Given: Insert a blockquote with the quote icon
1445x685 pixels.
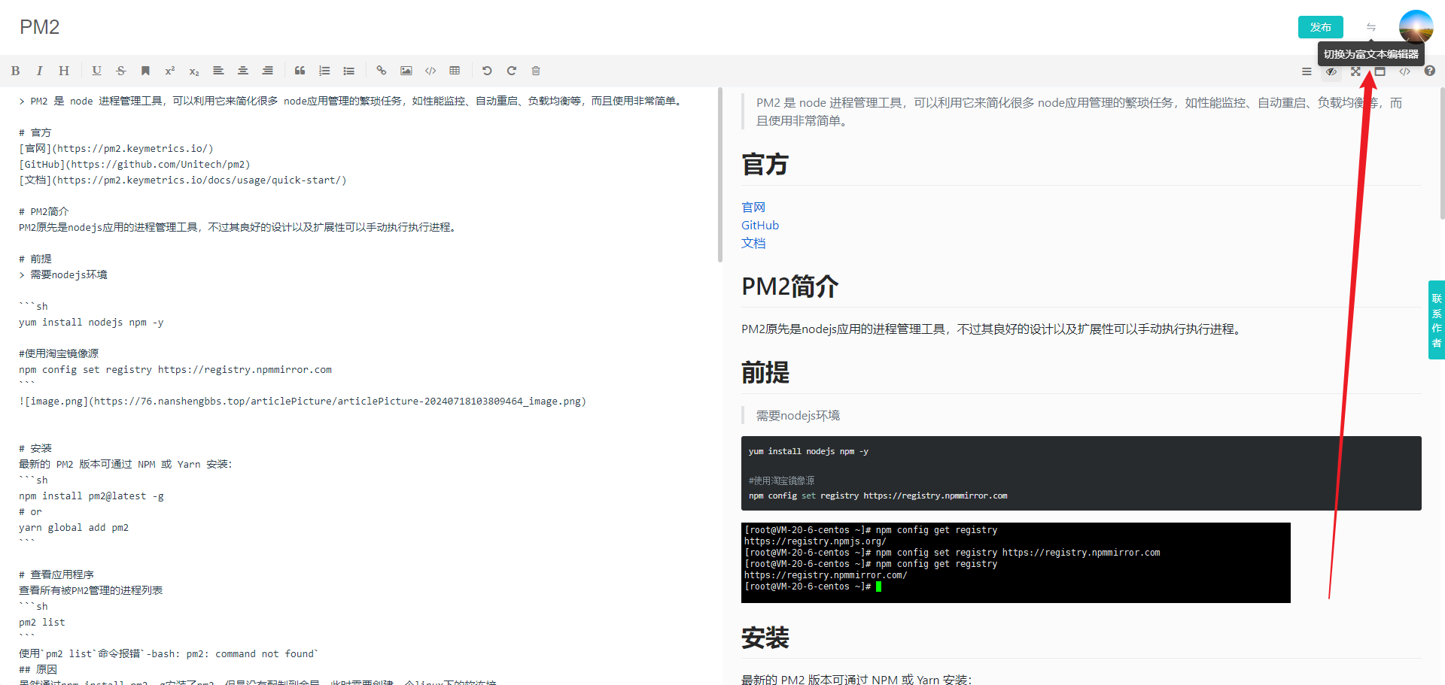Looking at the screenshot, I should pyautogui.click(x=300, y=71).
